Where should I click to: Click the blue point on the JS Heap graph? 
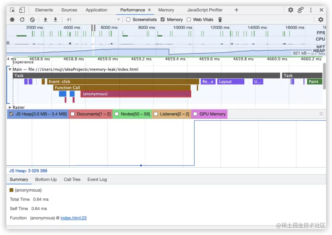click(x=141, y=165)
